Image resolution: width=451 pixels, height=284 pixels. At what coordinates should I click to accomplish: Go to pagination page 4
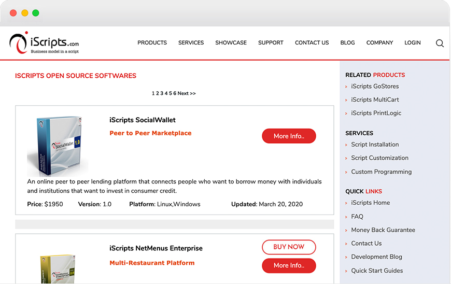166,93
